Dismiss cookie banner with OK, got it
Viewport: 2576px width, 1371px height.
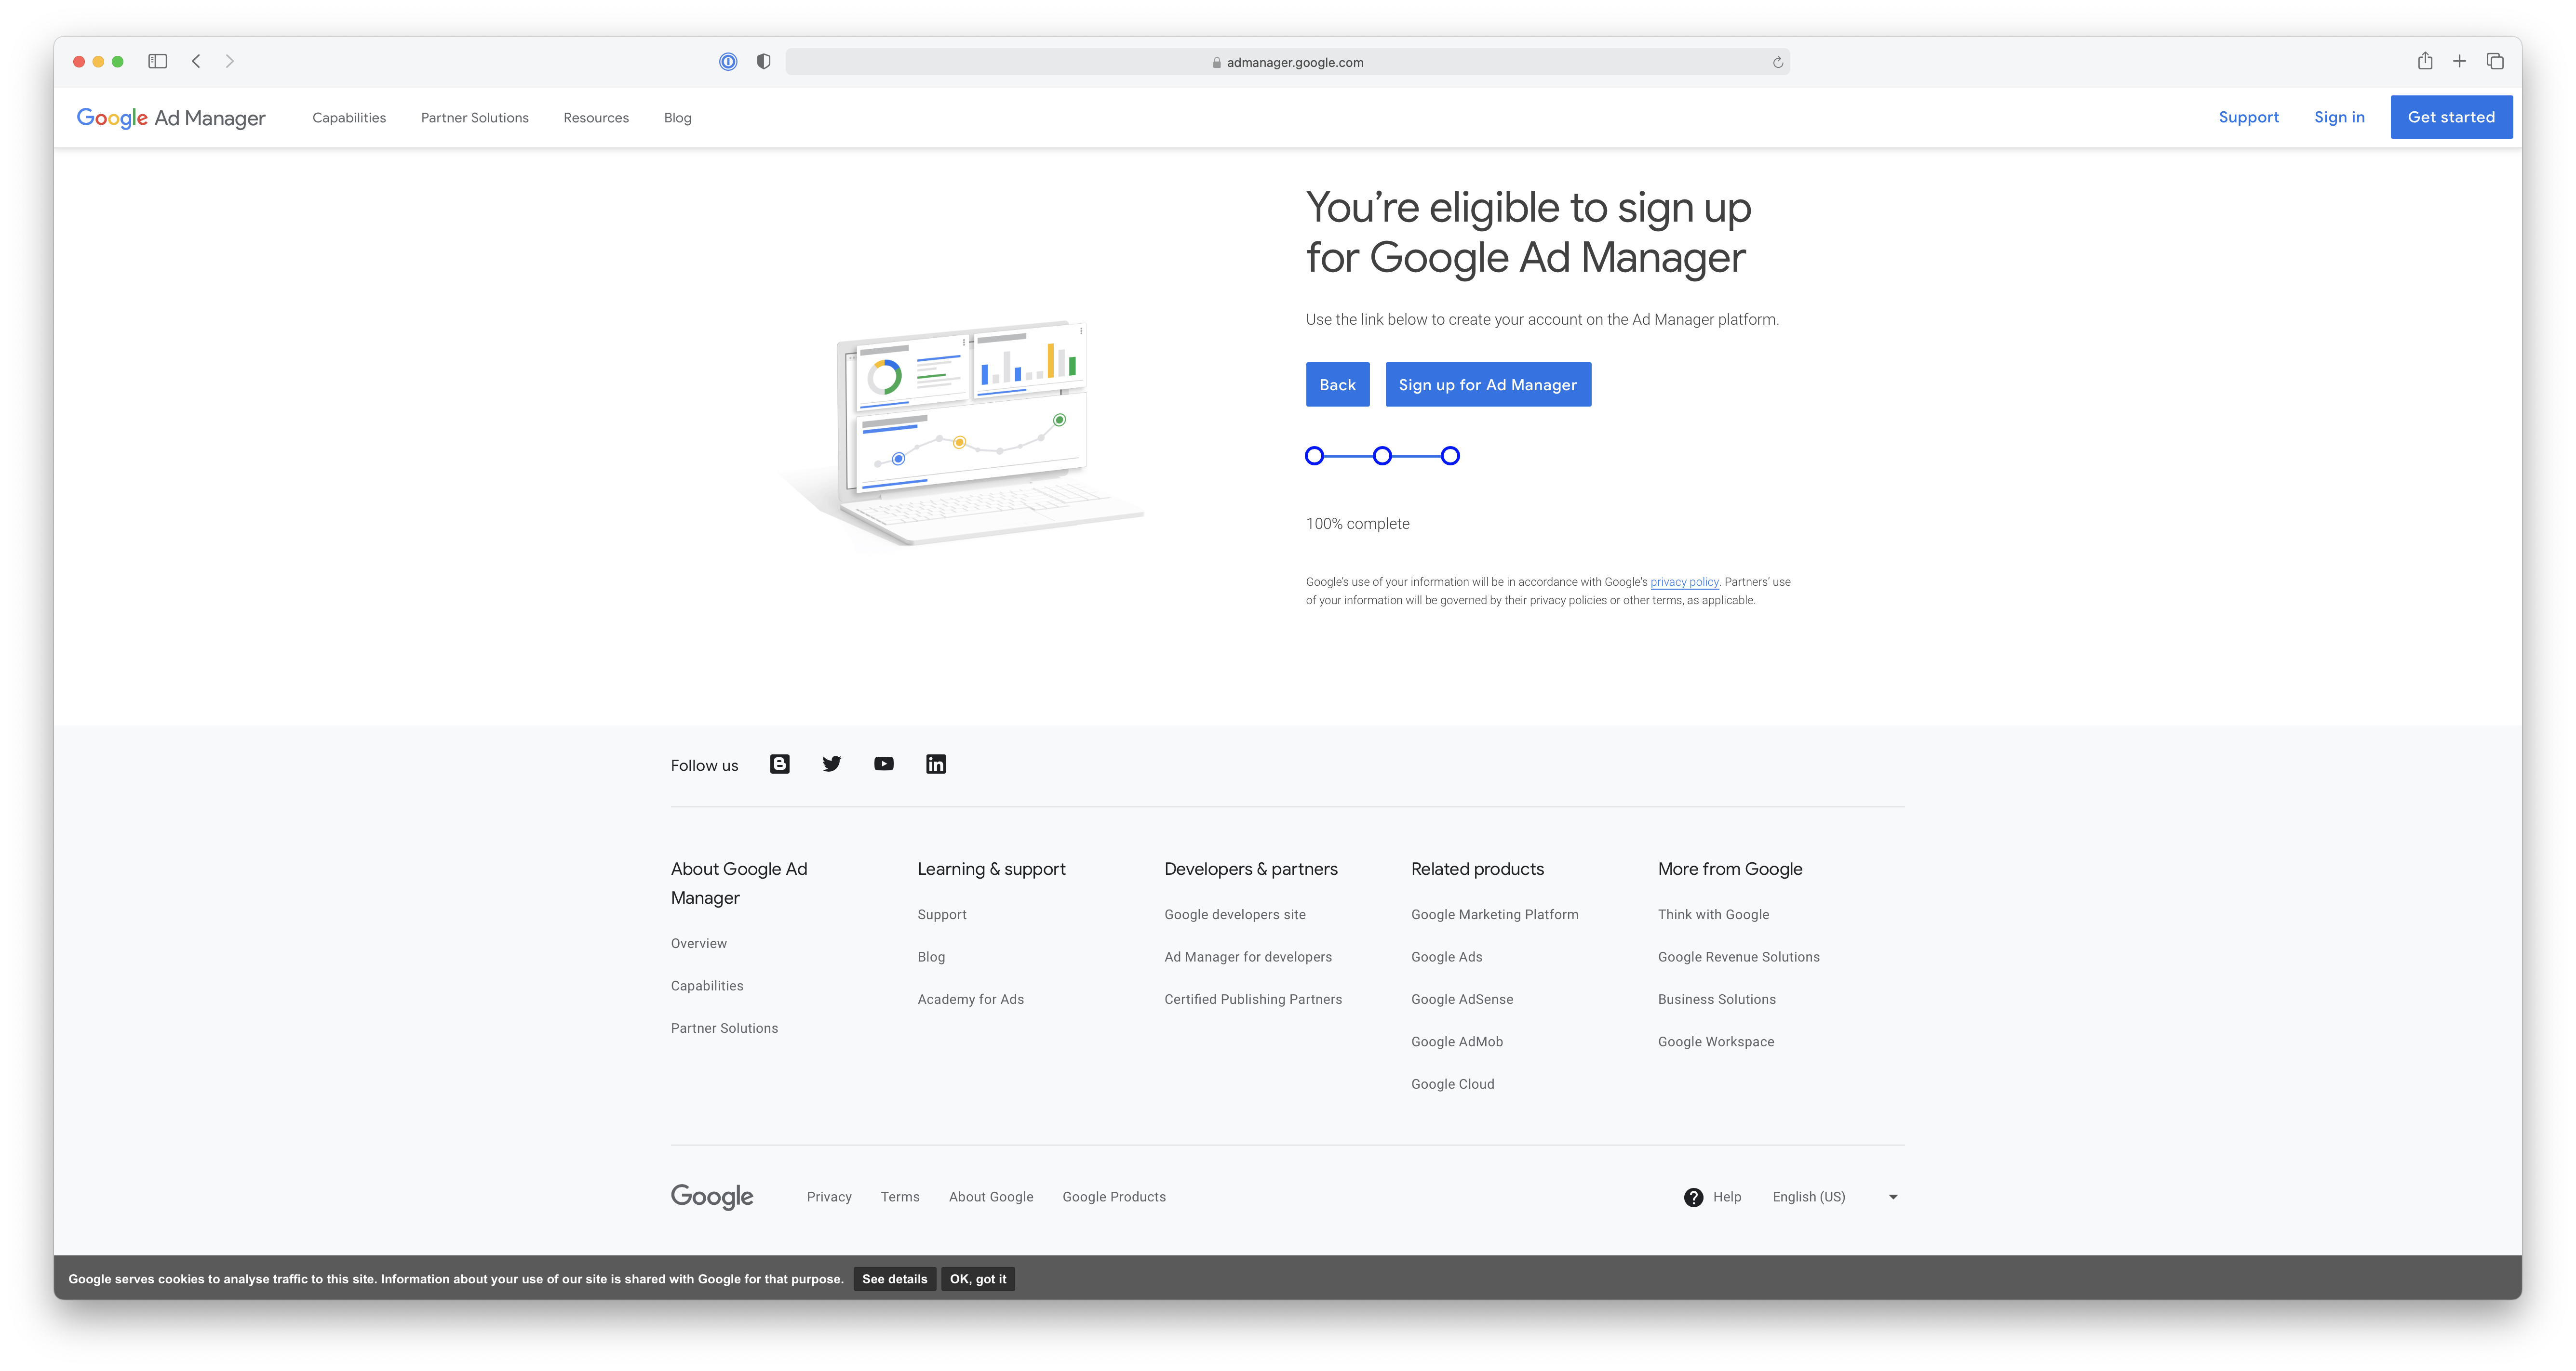point(978,1279)
